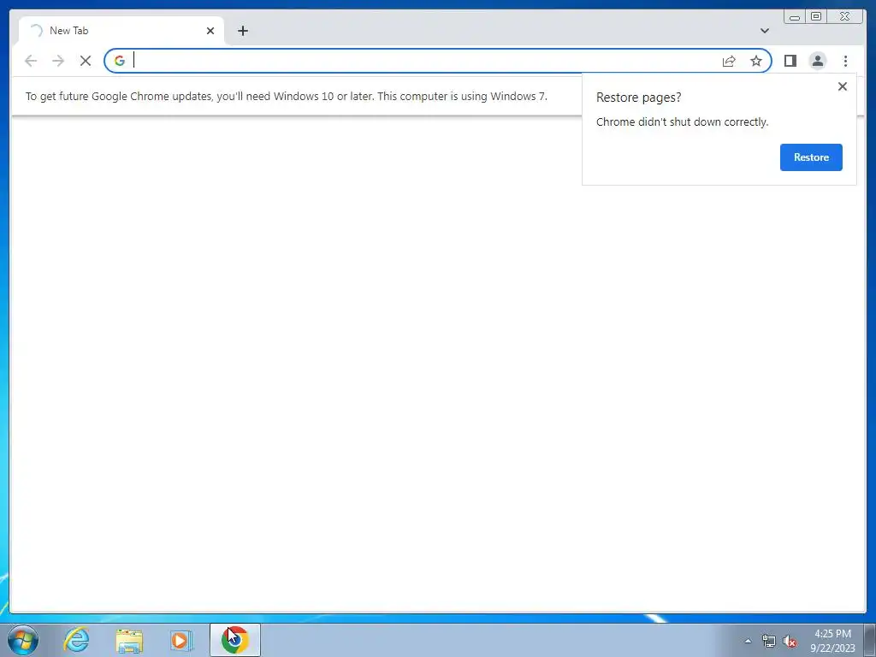
Task: Maximize the Chrome window
Action: point(815,17)
